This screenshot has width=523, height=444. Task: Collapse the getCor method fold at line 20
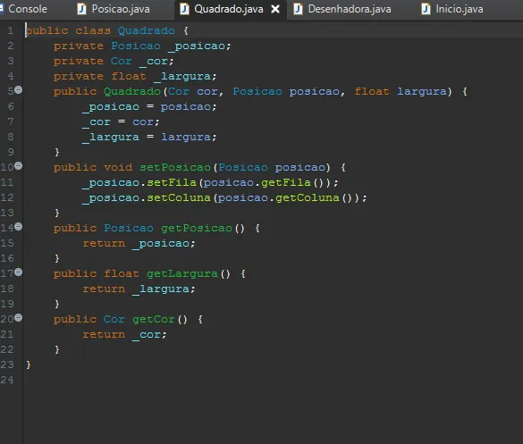19,318
